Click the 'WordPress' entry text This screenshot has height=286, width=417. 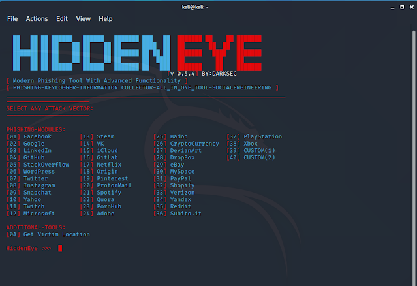[39, 172]
